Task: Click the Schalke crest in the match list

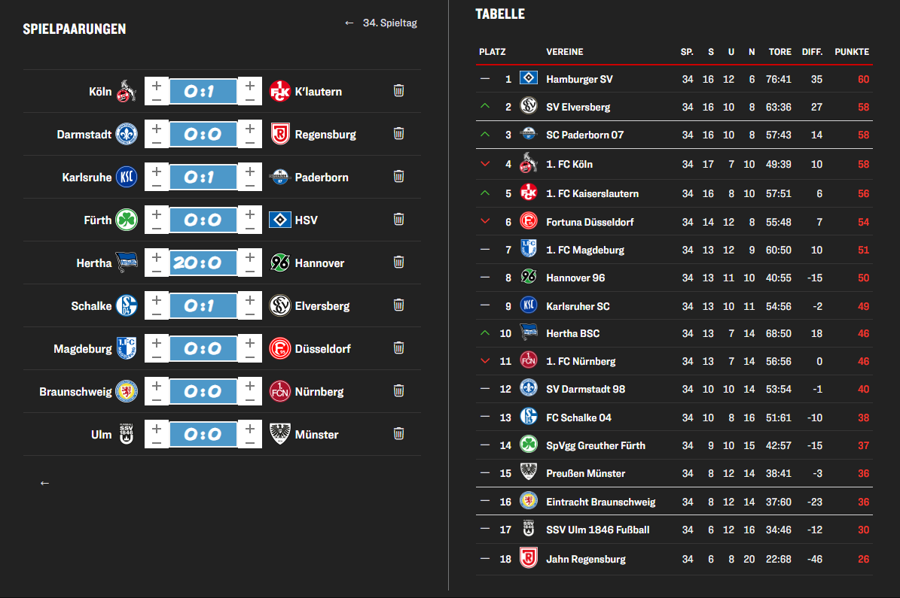Action: pos(127,306)
